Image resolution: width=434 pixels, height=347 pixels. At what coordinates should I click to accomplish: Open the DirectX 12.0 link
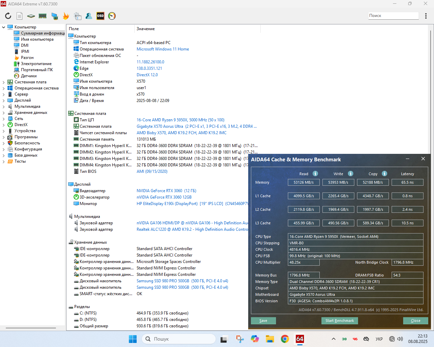pos(147,75)
